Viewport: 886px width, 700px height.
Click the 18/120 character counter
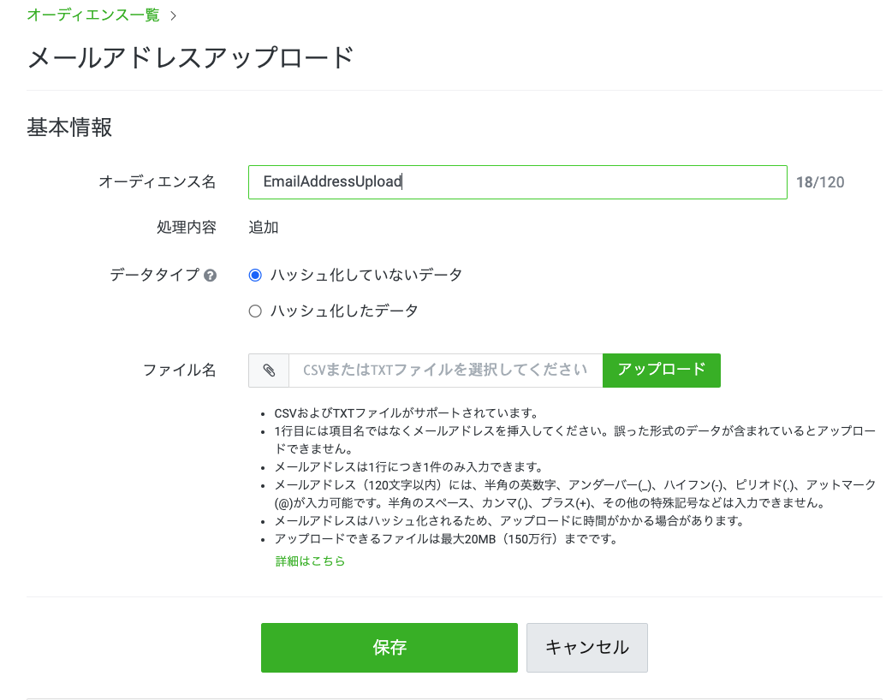820,181
